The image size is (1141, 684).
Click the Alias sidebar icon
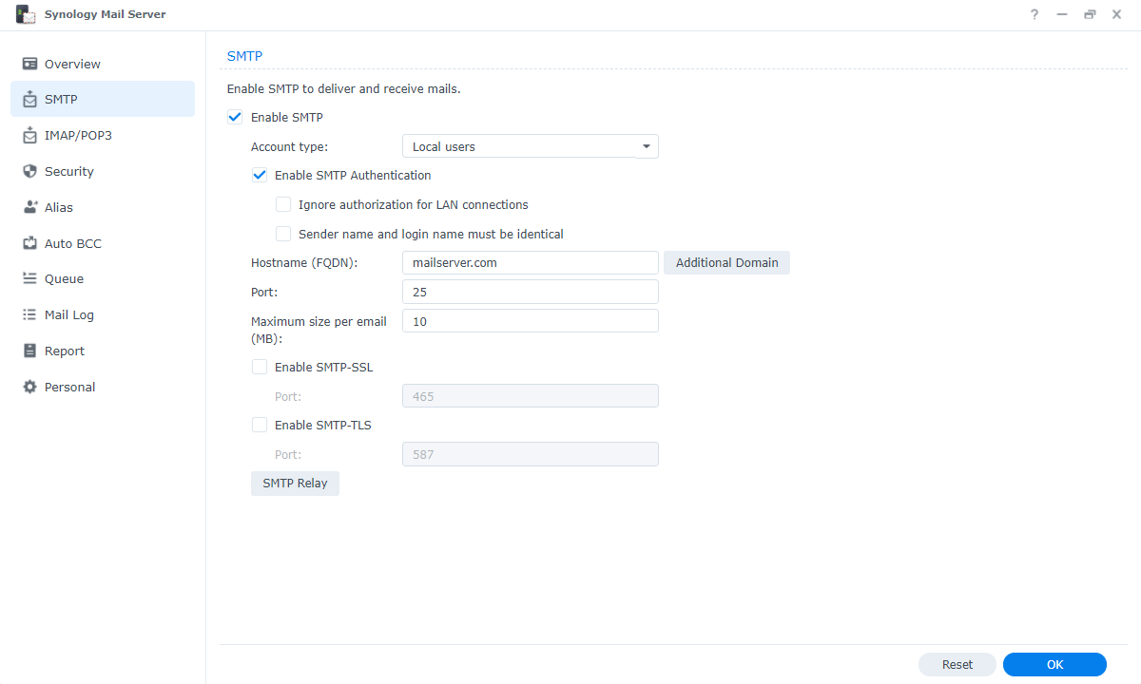click(29, 207)
